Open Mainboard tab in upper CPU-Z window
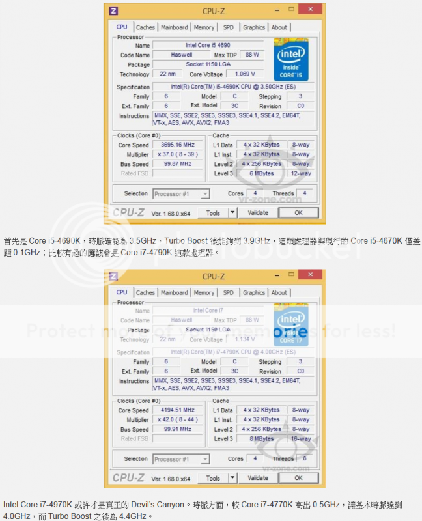 (175, 27)
